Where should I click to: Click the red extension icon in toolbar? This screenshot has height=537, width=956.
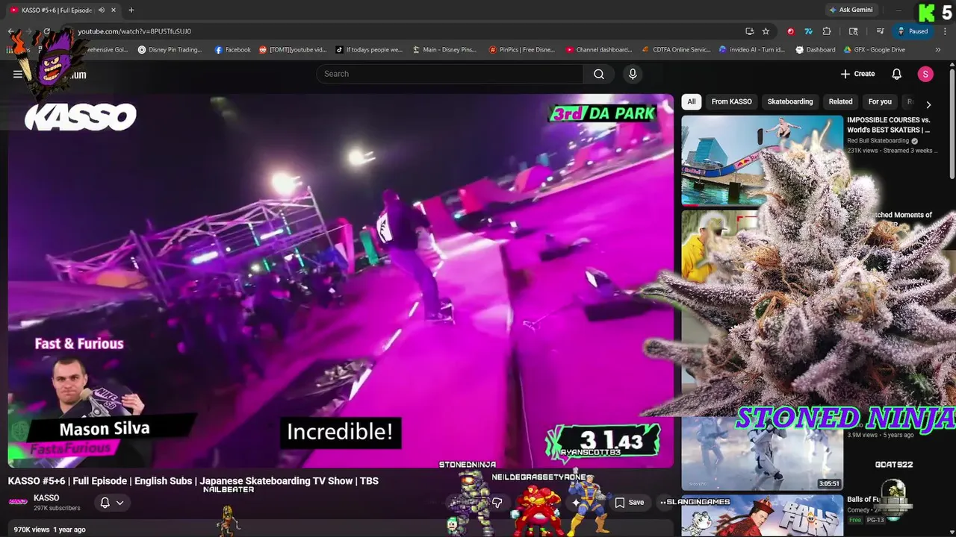point(790,31)
